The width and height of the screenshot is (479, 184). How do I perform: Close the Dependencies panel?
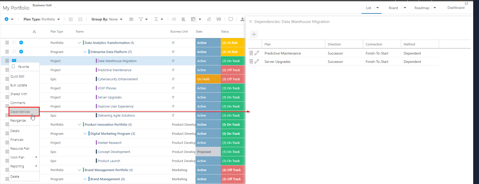click(x=251, y=22)
